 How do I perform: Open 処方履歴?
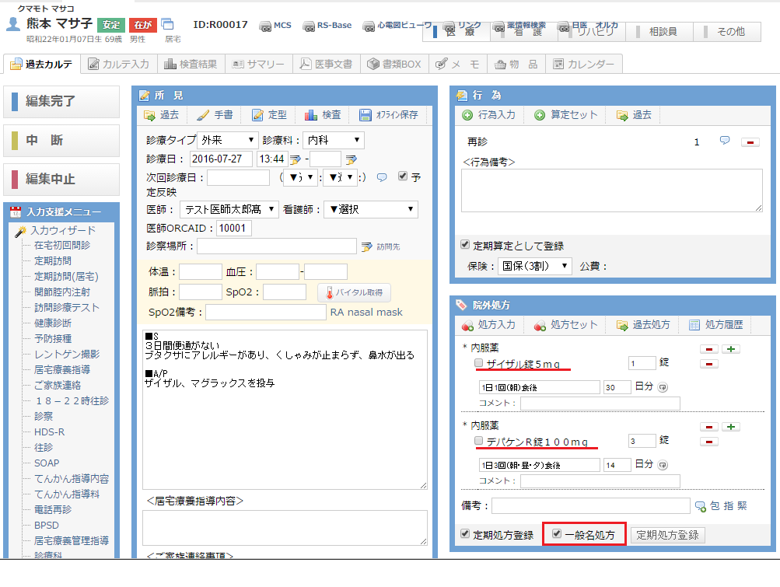point(715,325)
